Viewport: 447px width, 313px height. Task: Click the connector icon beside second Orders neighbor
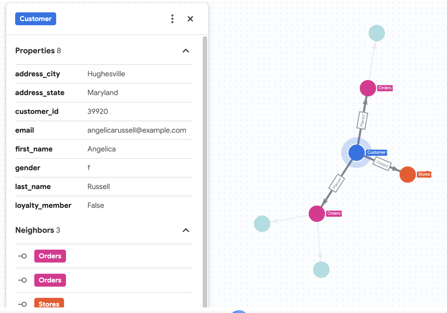[x=22, y=280]
